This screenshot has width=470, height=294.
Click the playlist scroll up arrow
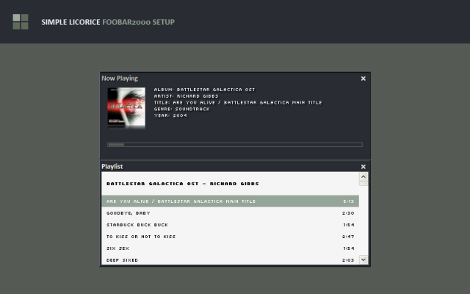pyautogui.click(x=364, y=176)
